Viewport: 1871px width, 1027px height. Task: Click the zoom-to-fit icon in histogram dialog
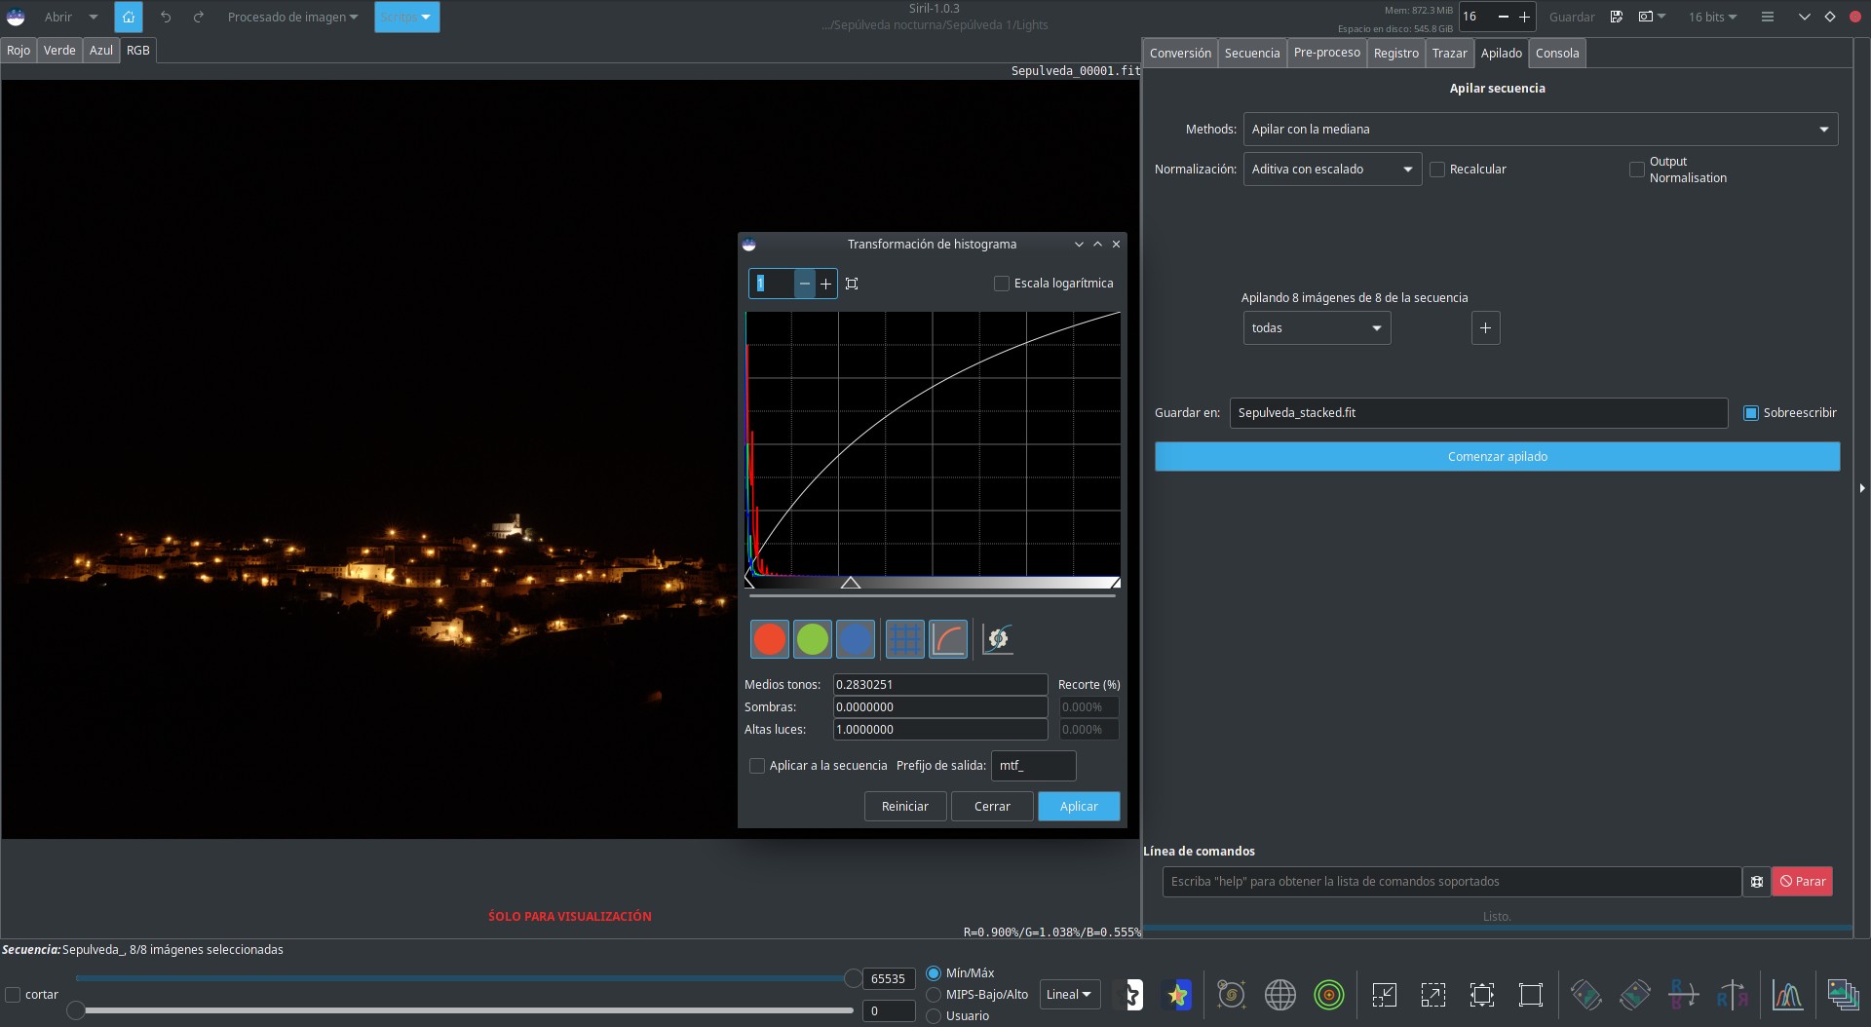coord(852,284)
